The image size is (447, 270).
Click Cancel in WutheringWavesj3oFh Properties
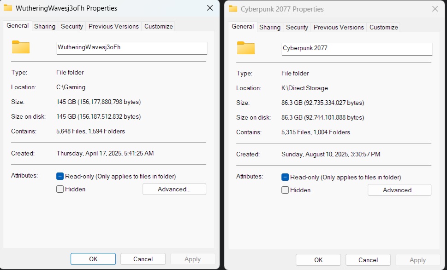143,259
